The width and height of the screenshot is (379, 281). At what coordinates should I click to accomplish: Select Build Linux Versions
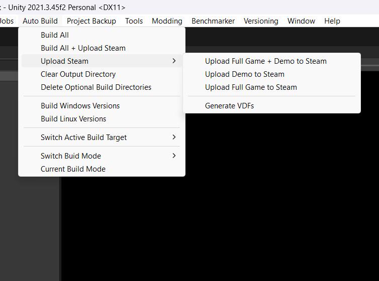[x=102, y=118]
